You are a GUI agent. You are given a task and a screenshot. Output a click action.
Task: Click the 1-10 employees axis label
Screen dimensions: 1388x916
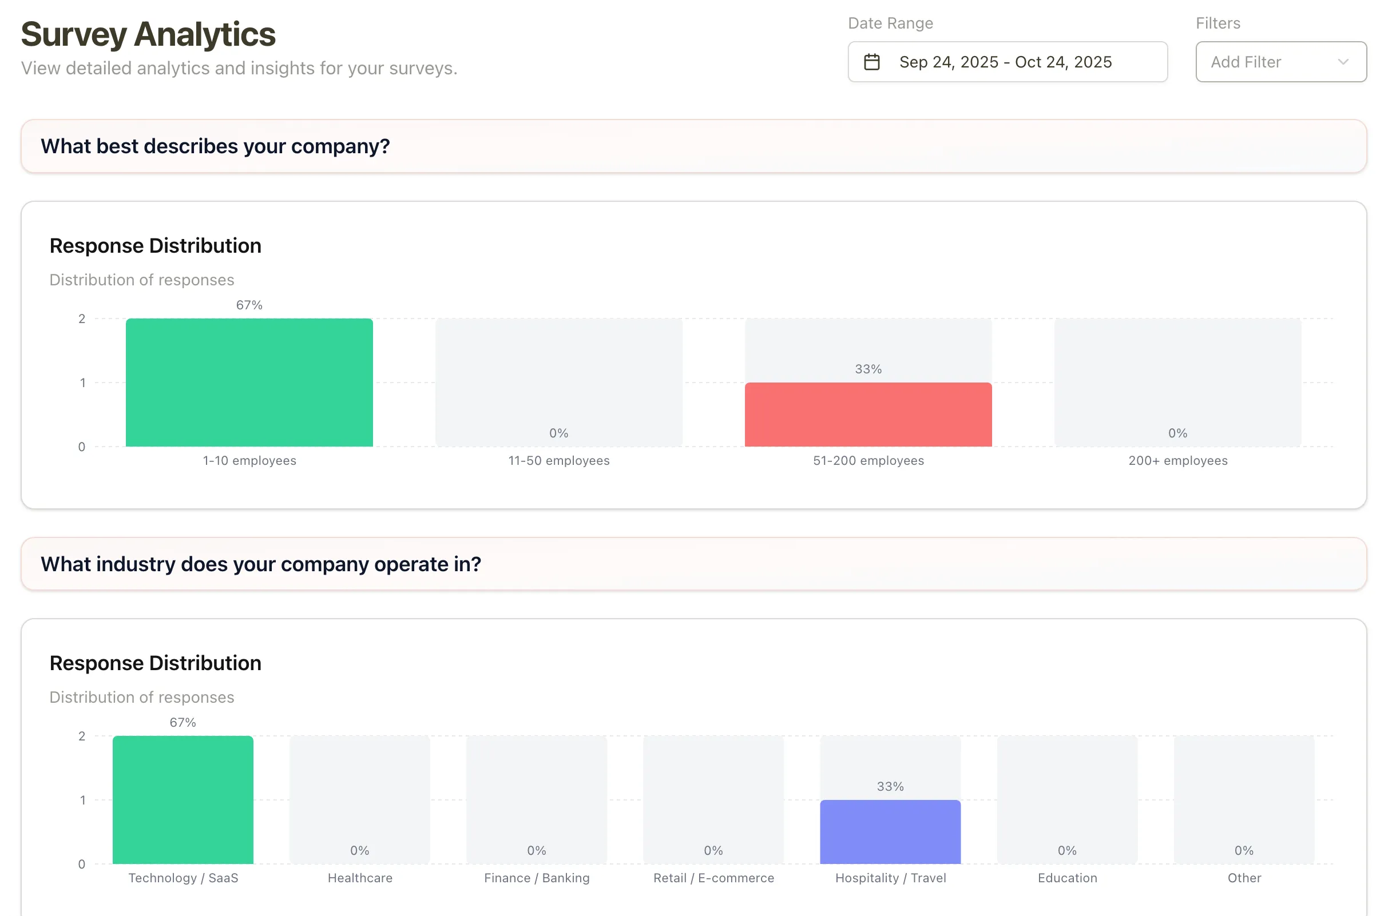point(248,460)
